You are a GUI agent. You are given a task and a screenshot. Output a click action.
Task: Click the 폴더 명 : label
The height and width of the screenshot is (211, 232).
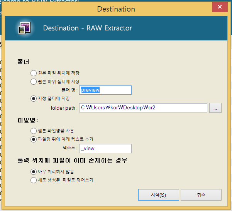point(69,90)
